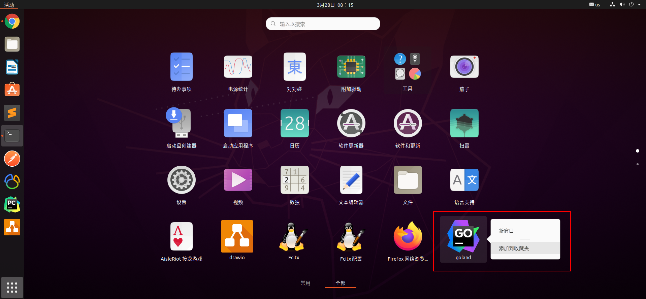Select 添加到收藏夹 in the context menu
The image size is (646, 299).
click(525, 248)
